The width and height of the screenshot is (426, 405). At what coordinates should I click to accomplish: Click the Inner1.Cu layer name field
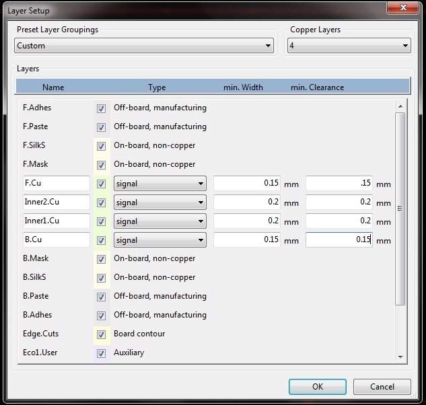[x=56, y=221]
